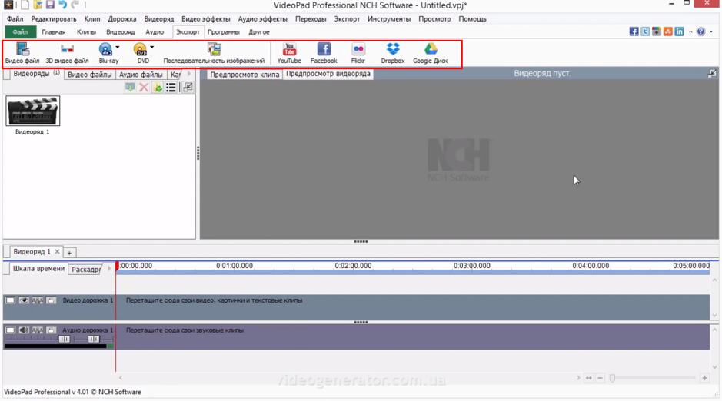Toggle lock on Видео дорожка 1

[x=51, y=300]
